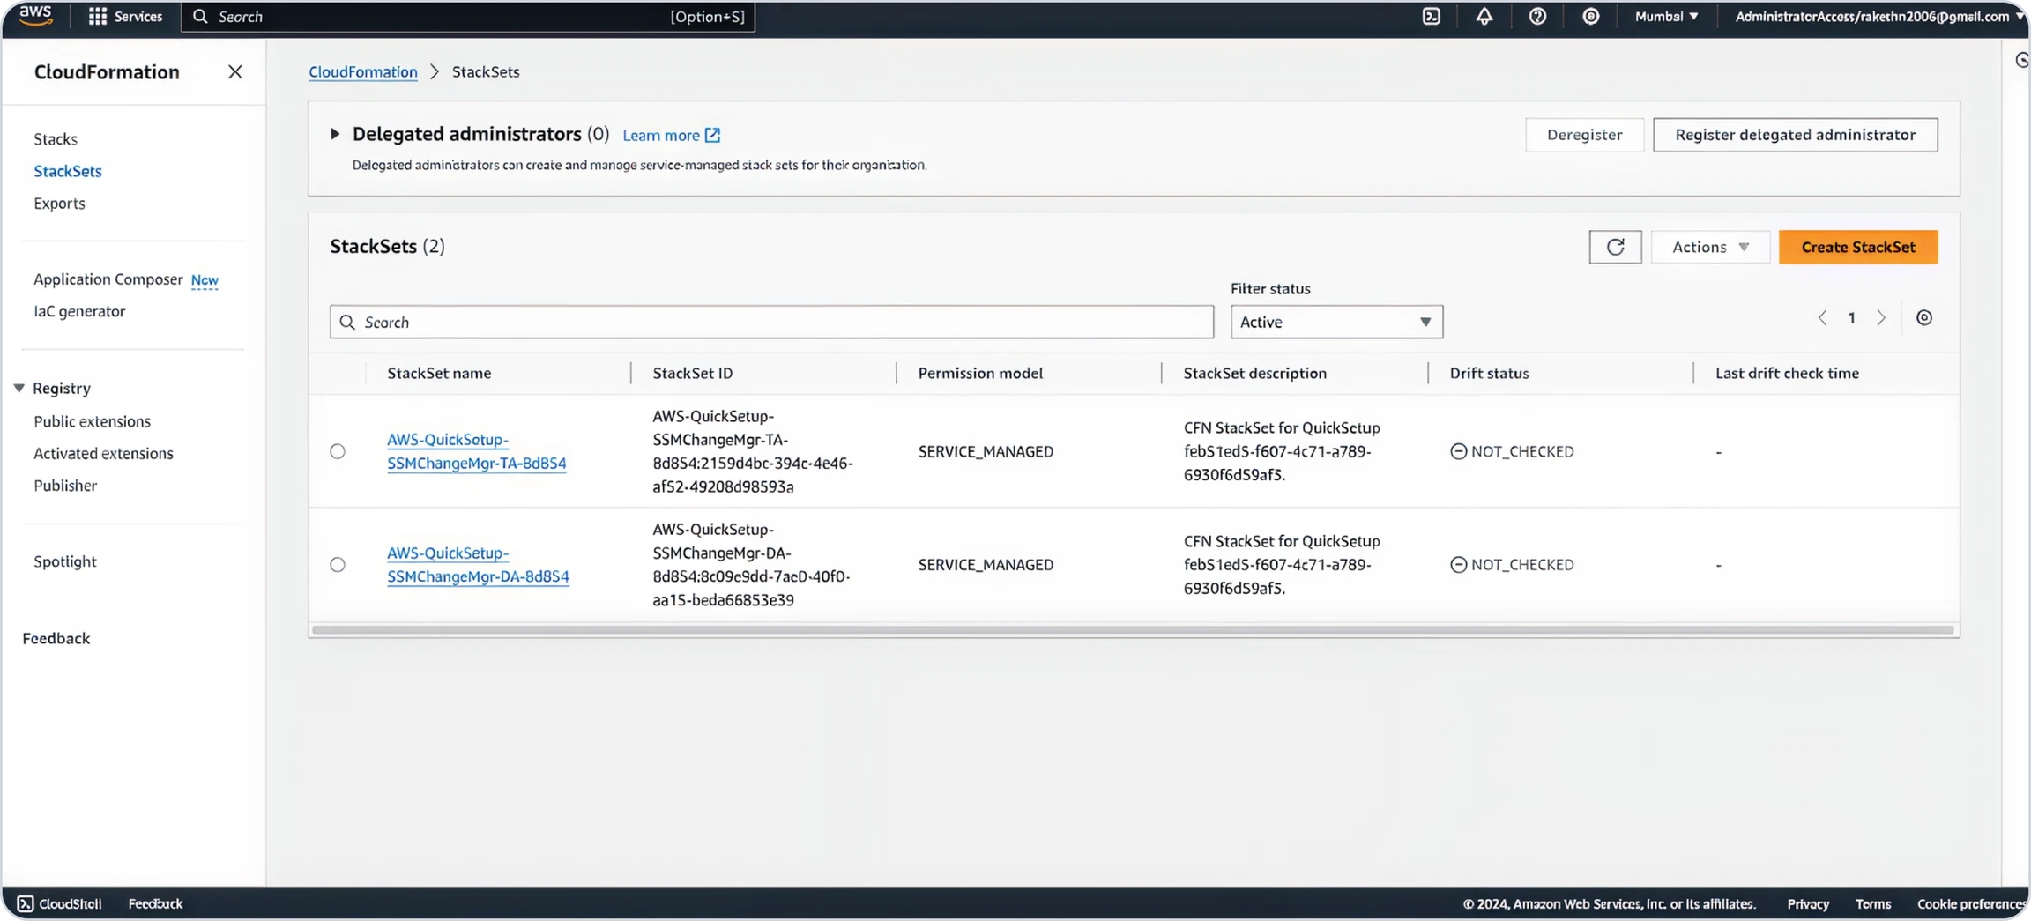2031x921 pixels.
Task: Open the Mumbai region selector
Action: (1666, 17)
